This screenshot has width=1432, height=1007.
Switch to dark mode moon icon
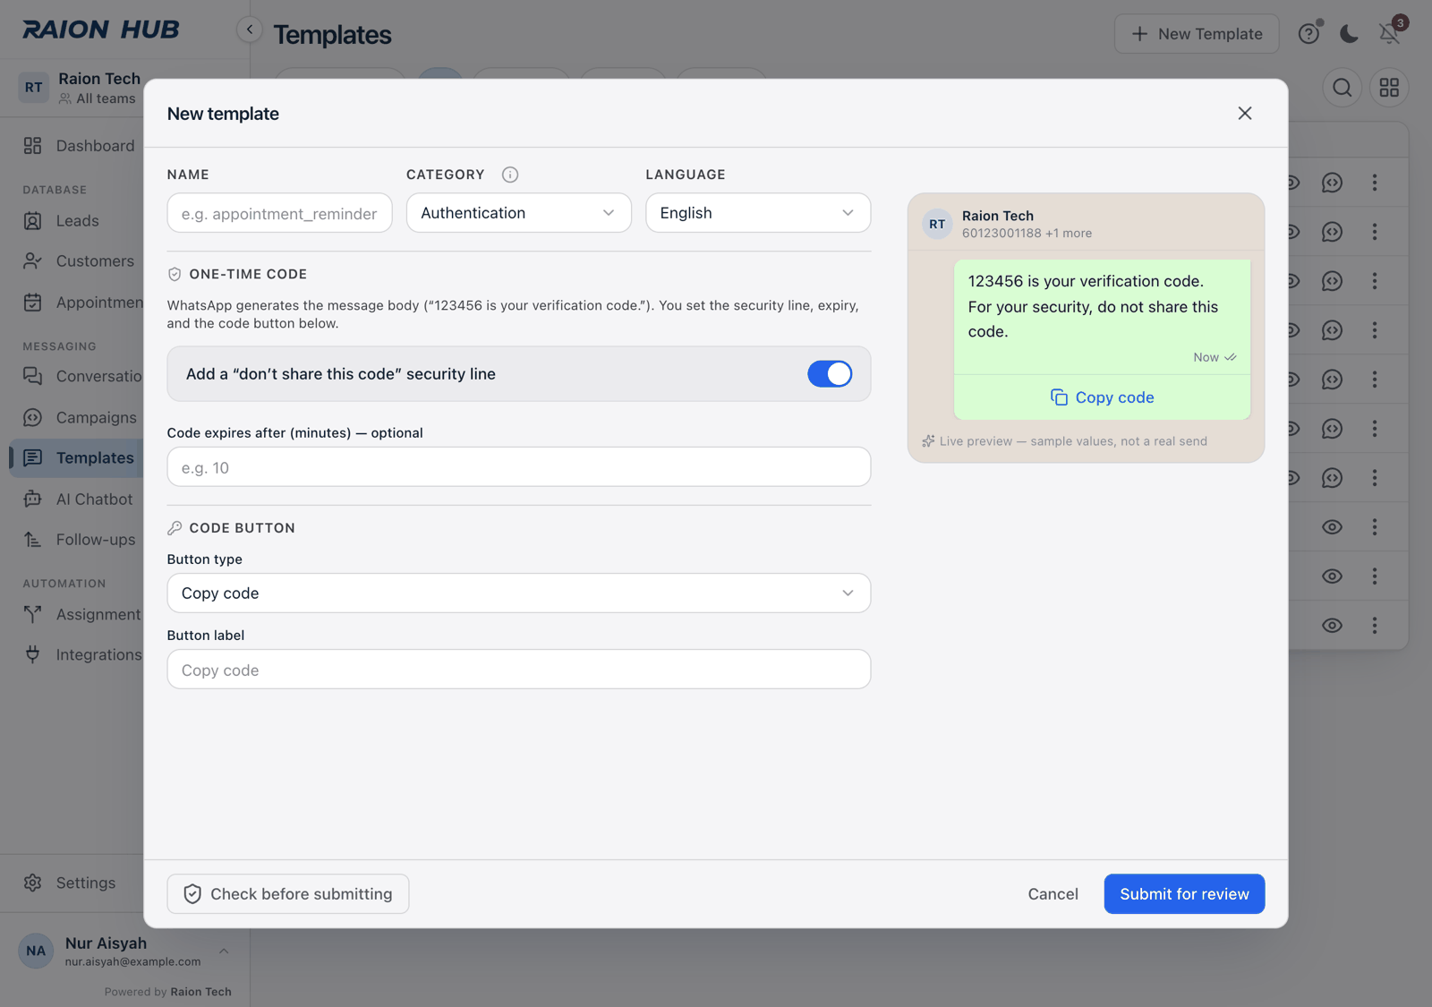click(1349, 34)
